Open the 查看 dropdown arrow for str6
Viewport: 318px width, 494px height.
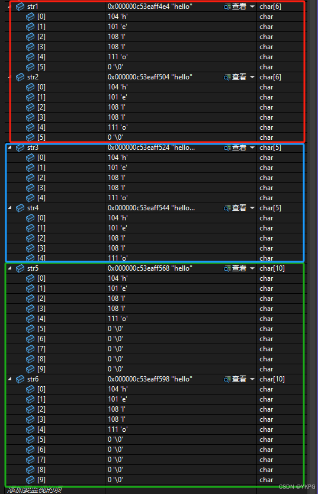click(252, 379)
